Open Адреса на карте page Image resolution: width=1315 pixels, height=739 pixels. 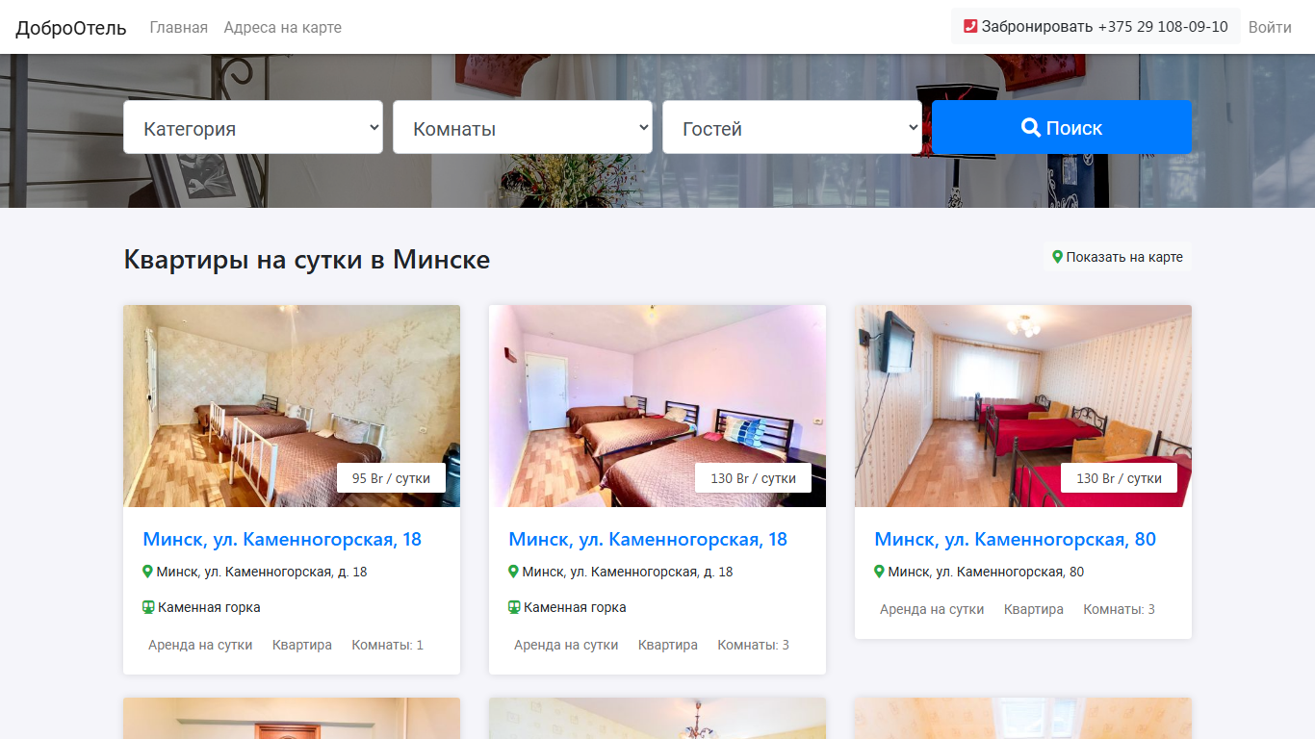pyautogui.click(x=283, y=28)
